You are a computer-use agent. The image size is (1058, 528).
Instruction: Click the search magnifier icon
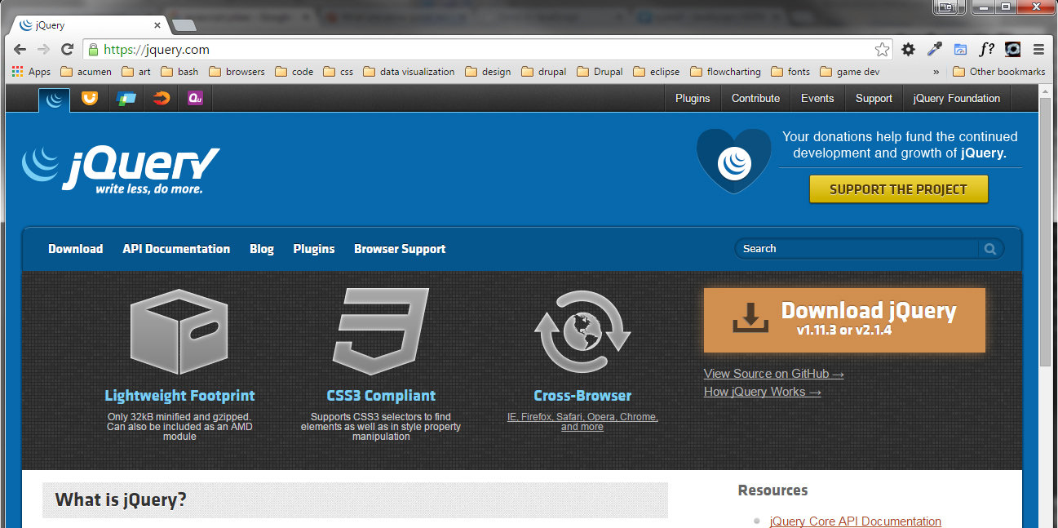[x=990, y=249]
